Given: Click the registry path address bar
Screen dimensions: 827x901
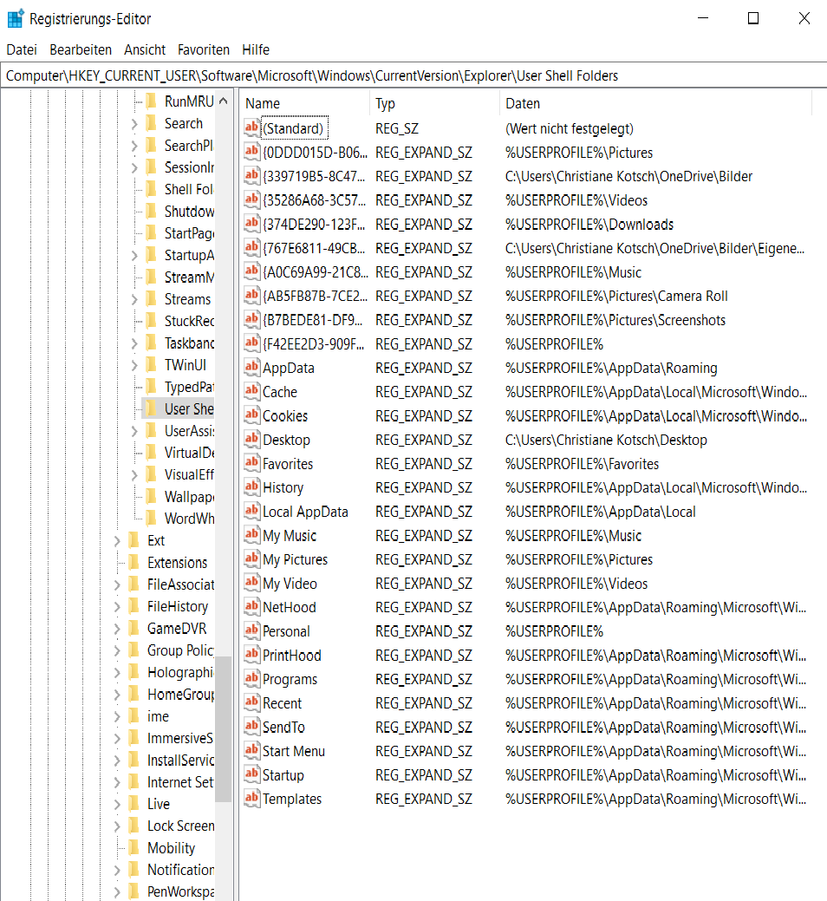Looking at the screenshot, I should point(413,75).
